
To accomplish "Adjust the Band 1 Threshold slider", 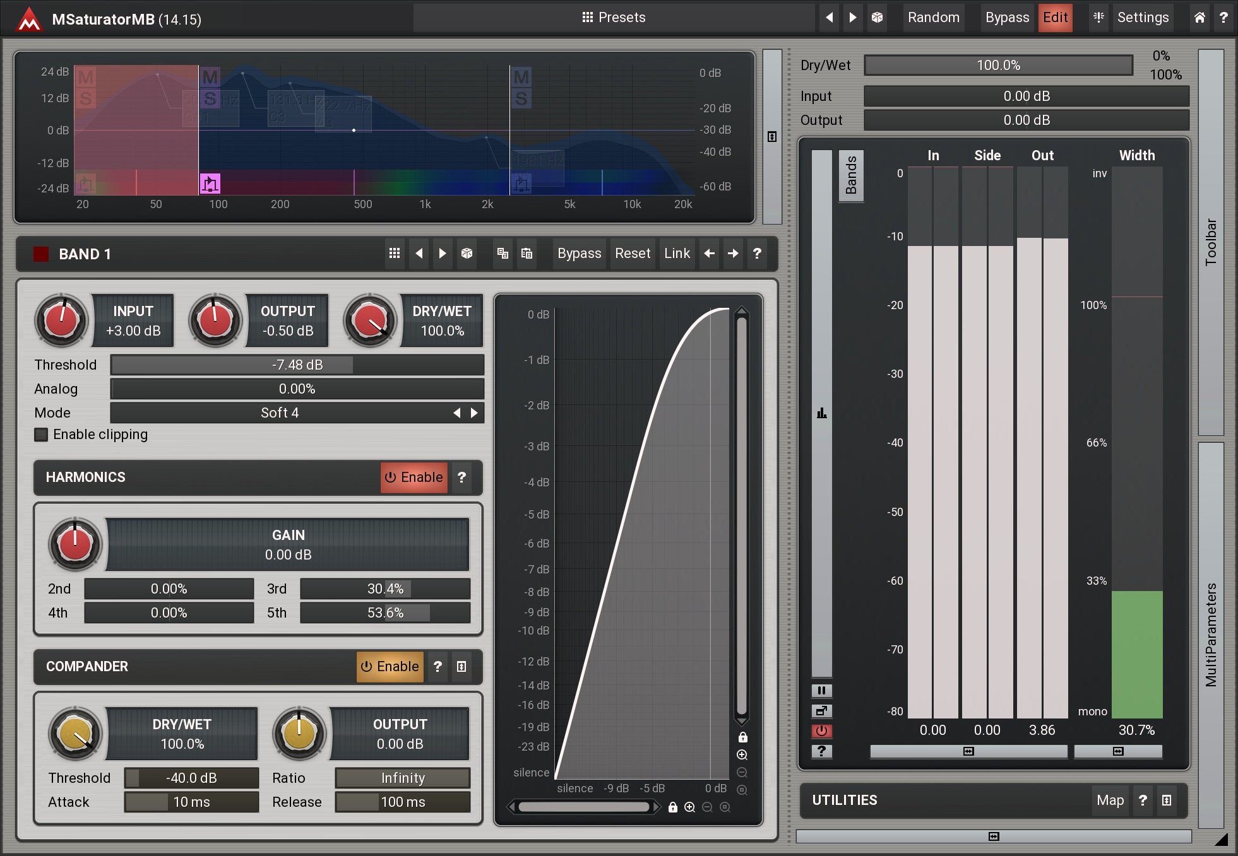I will click(297, 365).
